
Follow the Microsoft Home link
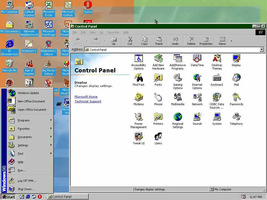click(x=86, y=97)
